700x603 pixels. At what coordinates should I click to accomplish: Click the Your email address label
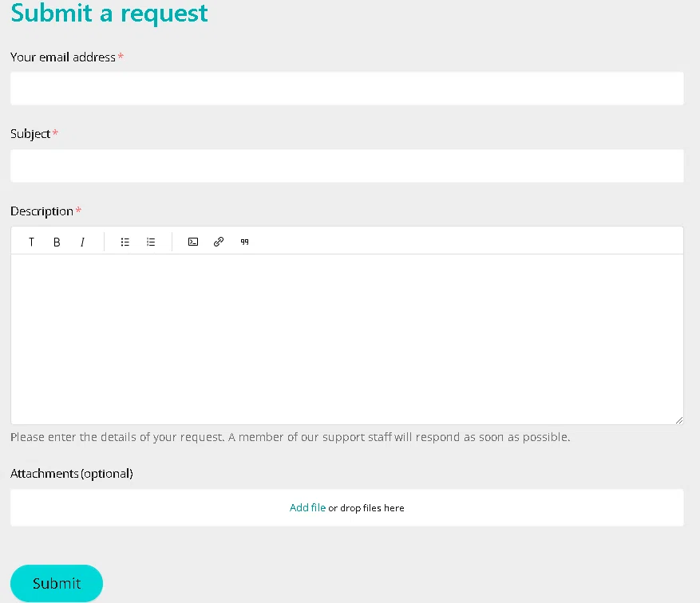63,57
